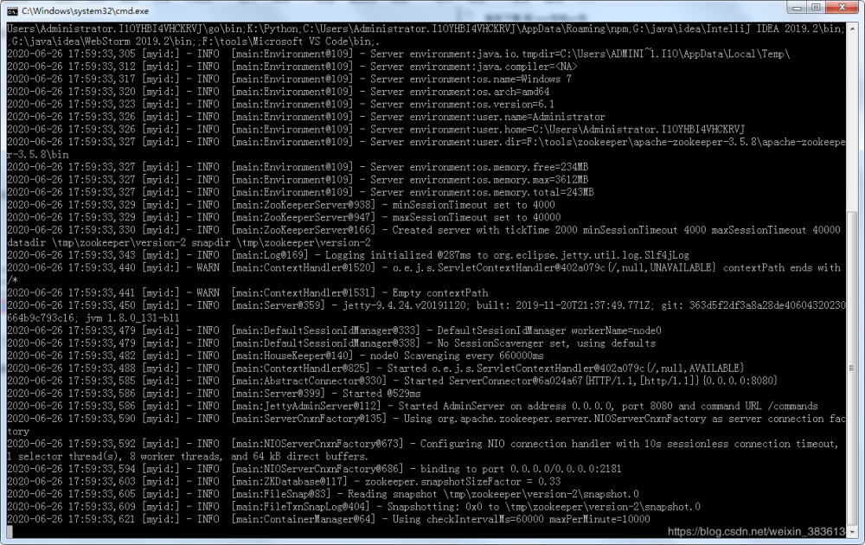Click the java.io.tmpdir environment line
Screen dimensions: 865x545
pyautogui.click(x=398, y=54)
